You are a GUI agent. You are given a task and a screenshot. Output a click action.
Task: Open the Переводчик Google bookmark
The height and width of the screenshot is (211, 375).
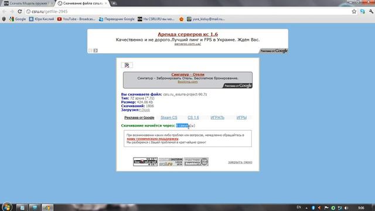click(117, 19)
